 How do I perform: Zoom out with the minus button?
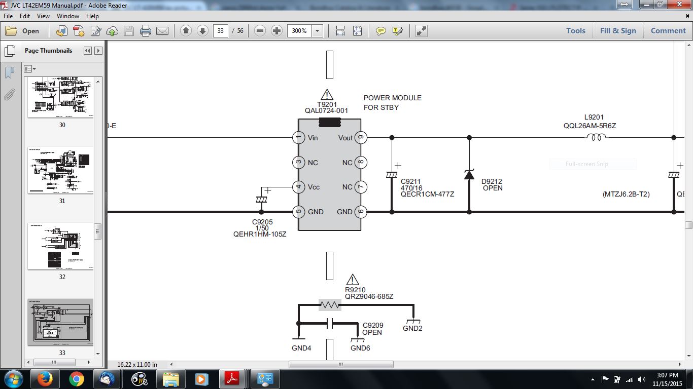point(260,31)
